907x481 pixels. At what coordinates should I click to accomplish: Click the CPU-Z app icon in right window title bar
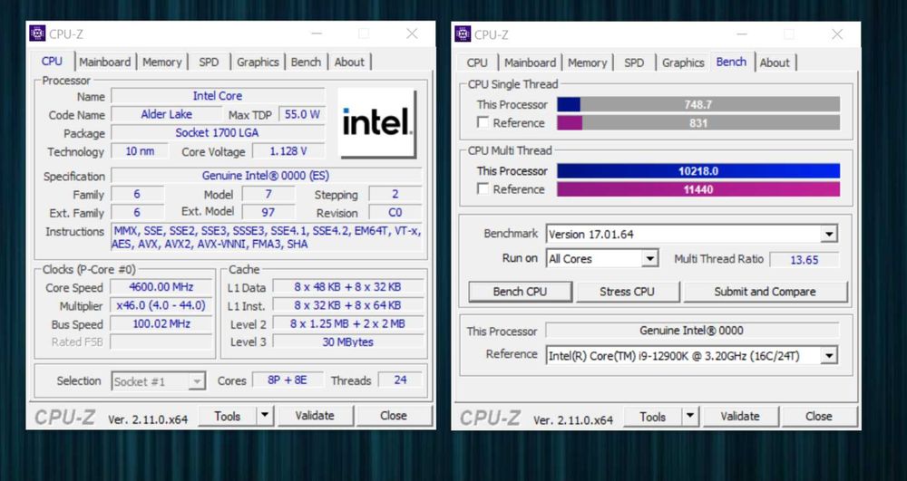[463, 34]
